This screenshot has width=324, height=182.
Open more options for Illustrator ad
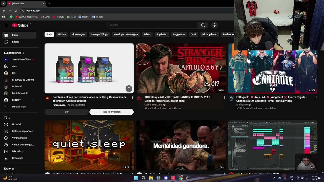132,97
